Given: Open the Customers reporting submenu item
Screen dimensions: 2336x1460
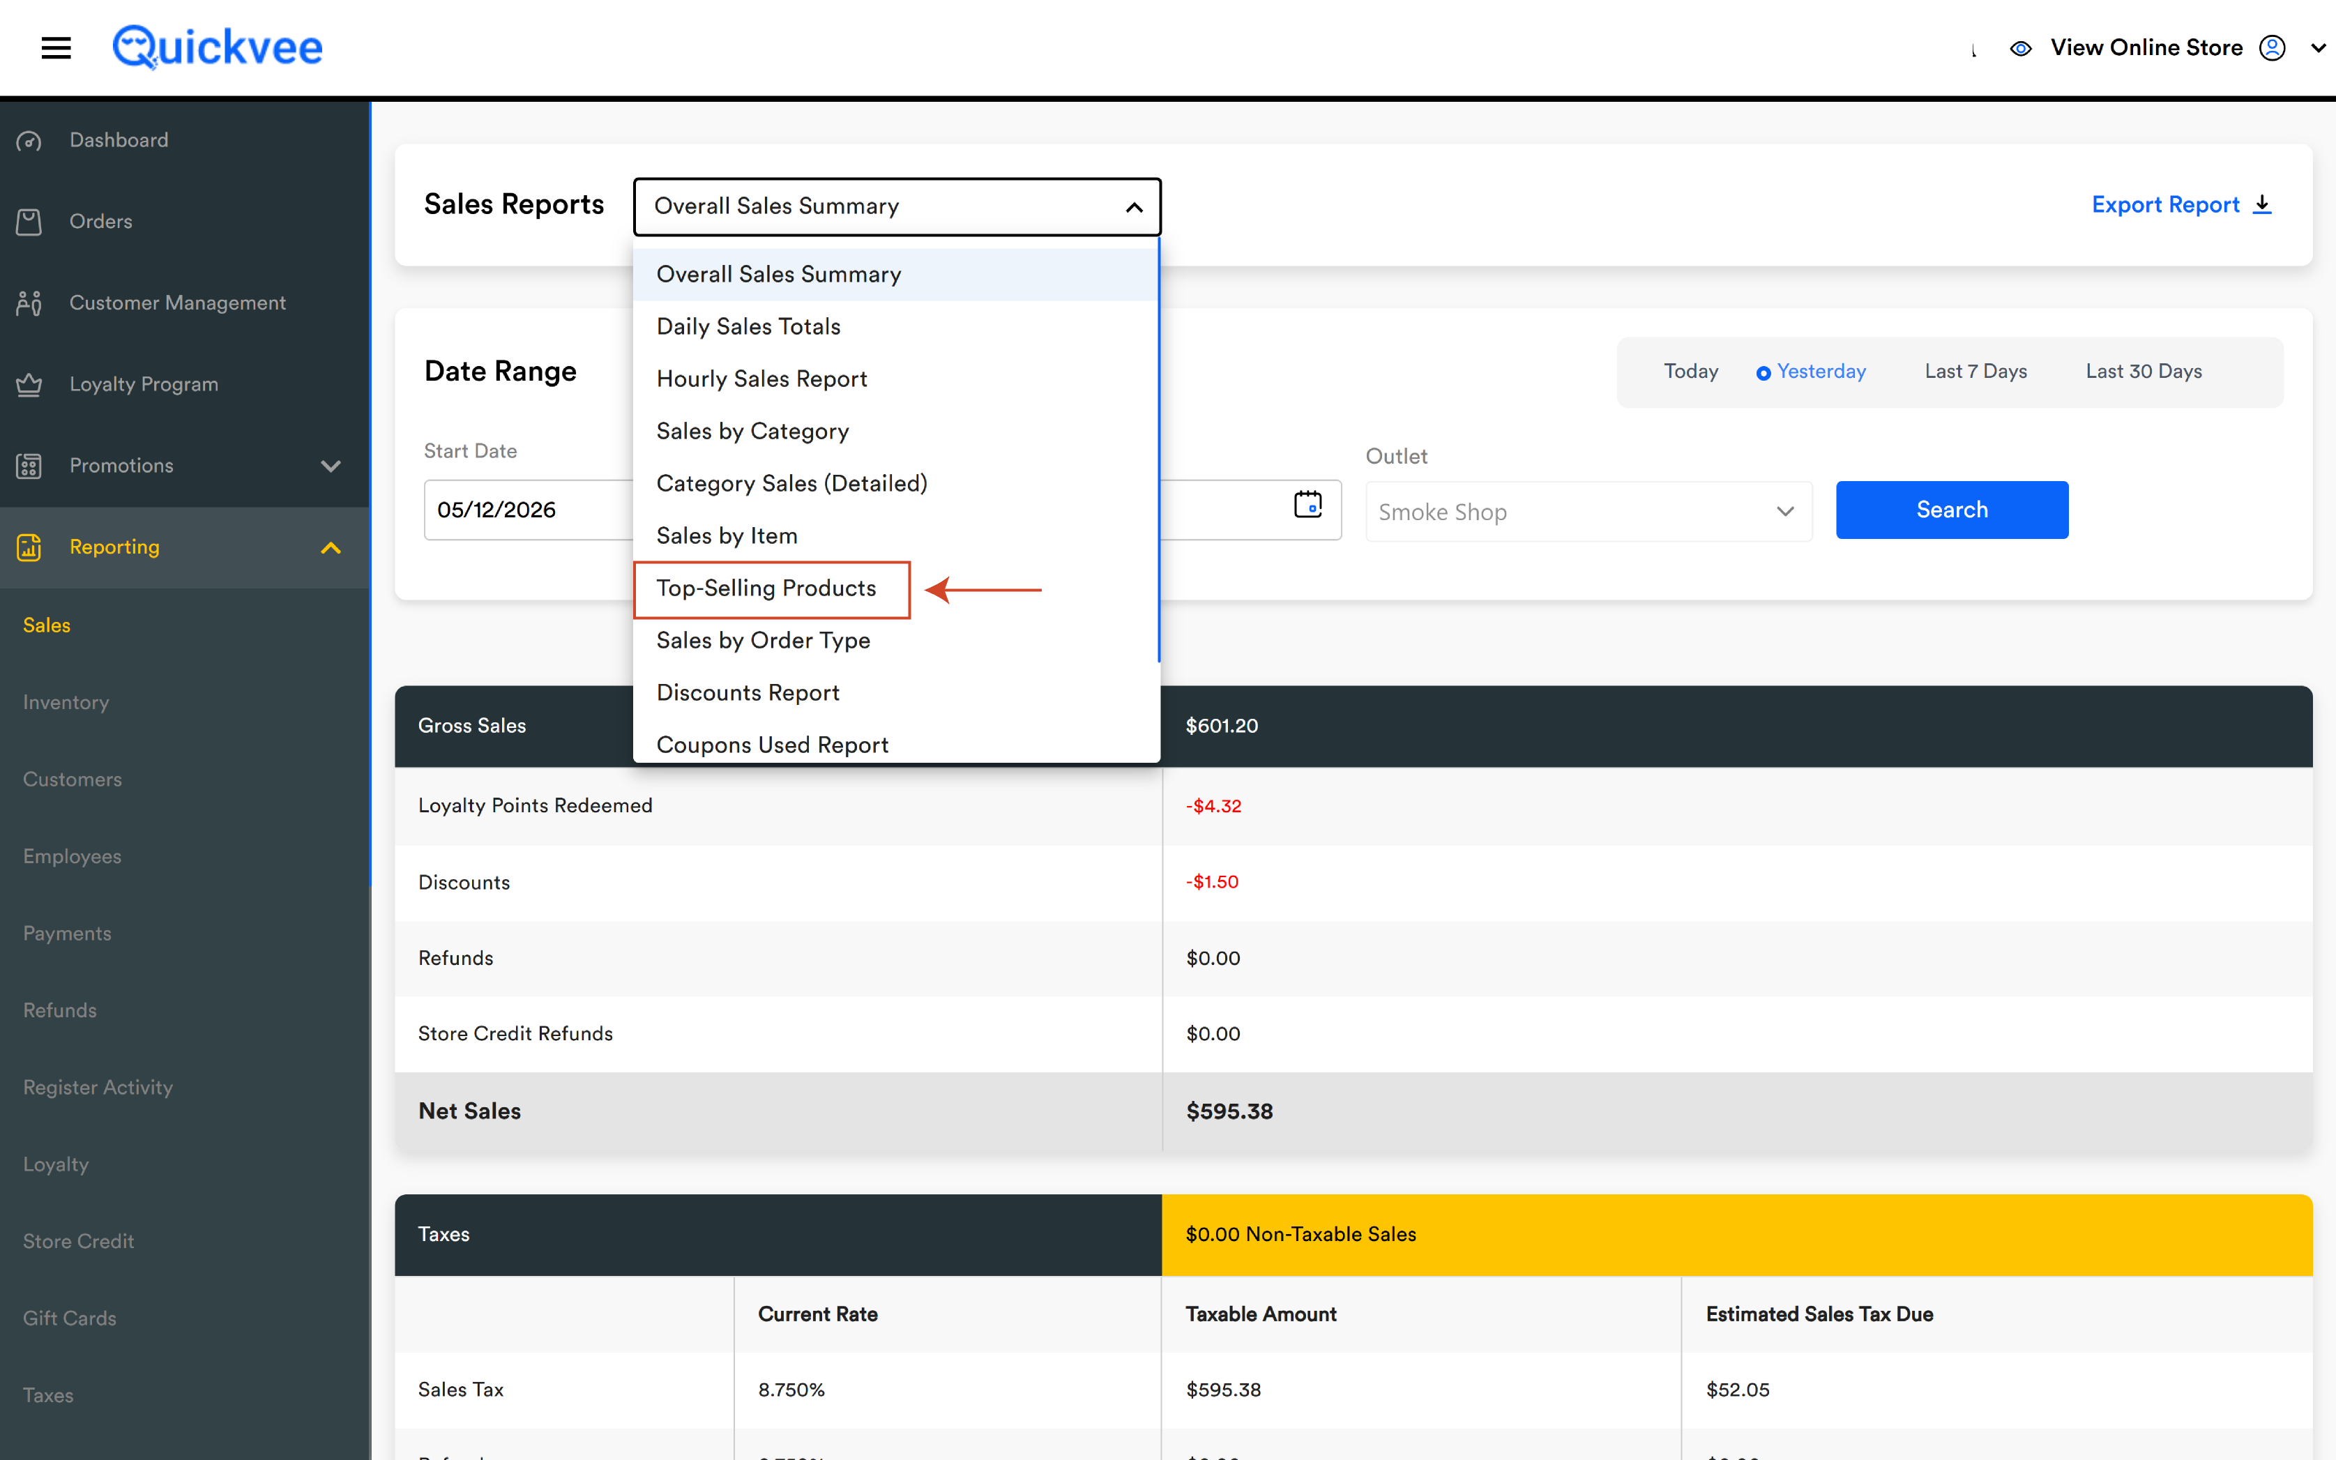Looking at the screenshot, I should point(73,780).
